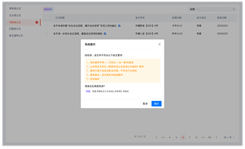Image resolution: width=245 pixels, height=149 pixels.
Task: Open the 已签收公文 sidebar item
Action: [15, 29]
